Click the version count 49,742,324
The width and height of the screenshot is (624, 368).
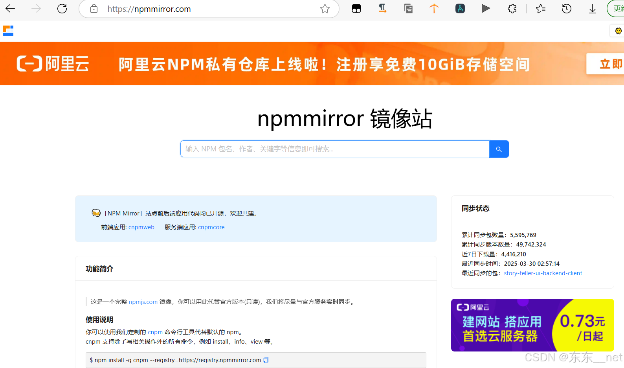click(531, 245)
